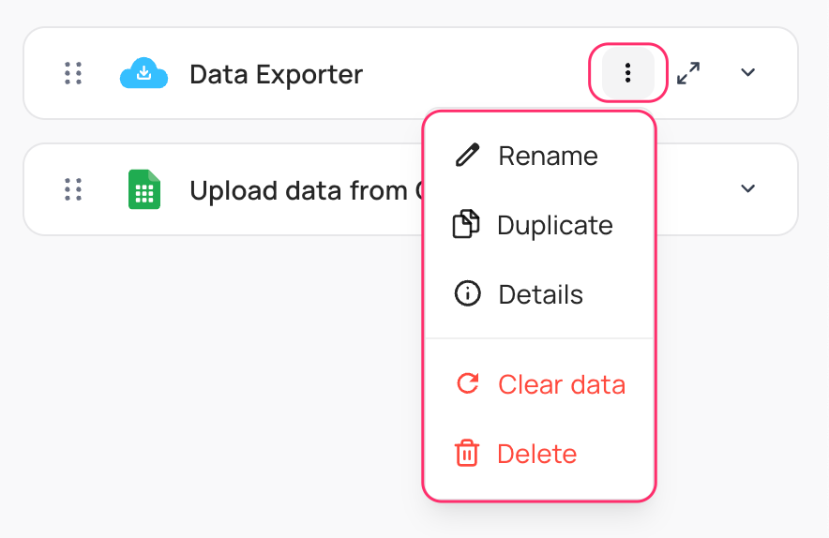Screen dimensions: 829x538
Task: Click the Data Exporter title text
Action: (x=276, y=74)
